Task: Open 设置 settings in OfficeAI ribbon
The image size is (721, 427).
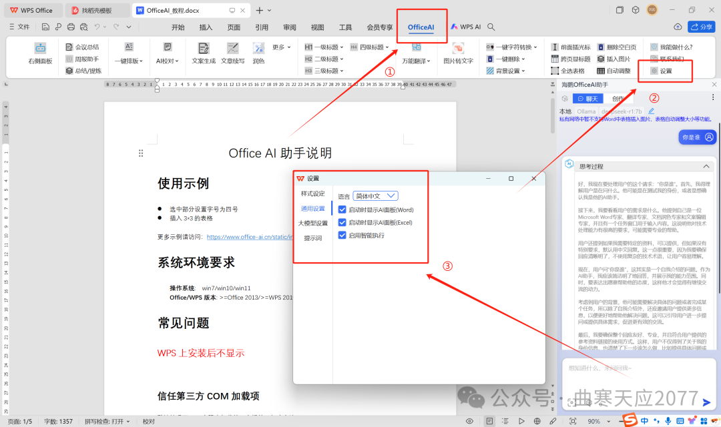Action: (661, 71)
